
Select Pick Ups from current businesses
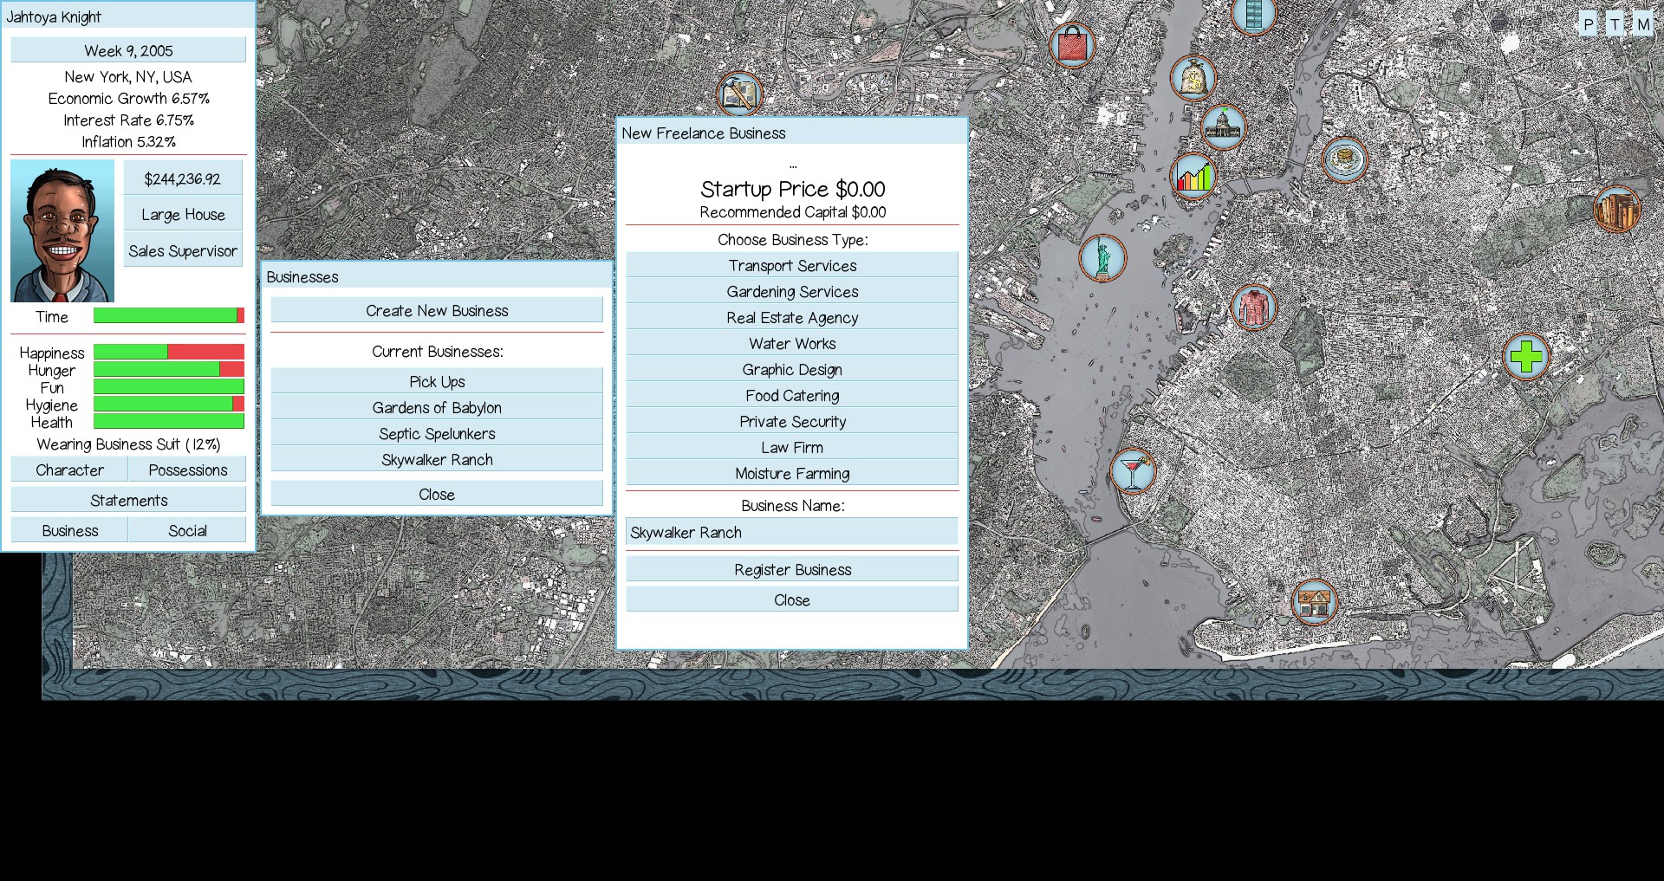pos(437,381)
